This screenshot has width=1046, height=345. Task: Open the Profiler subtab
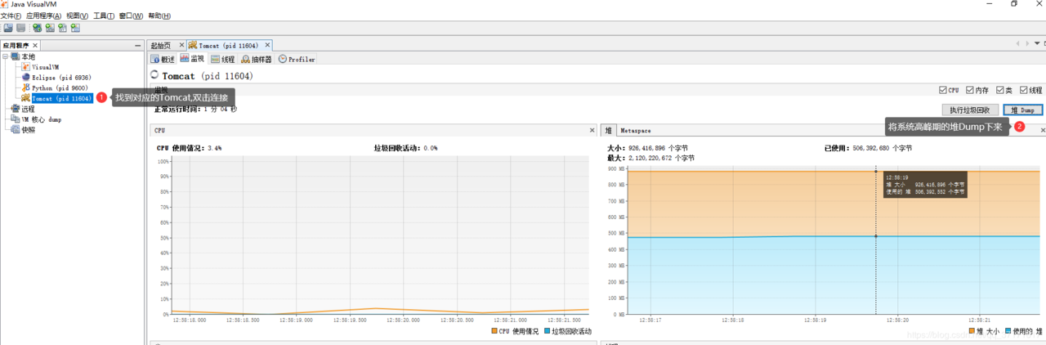point(297,59)
